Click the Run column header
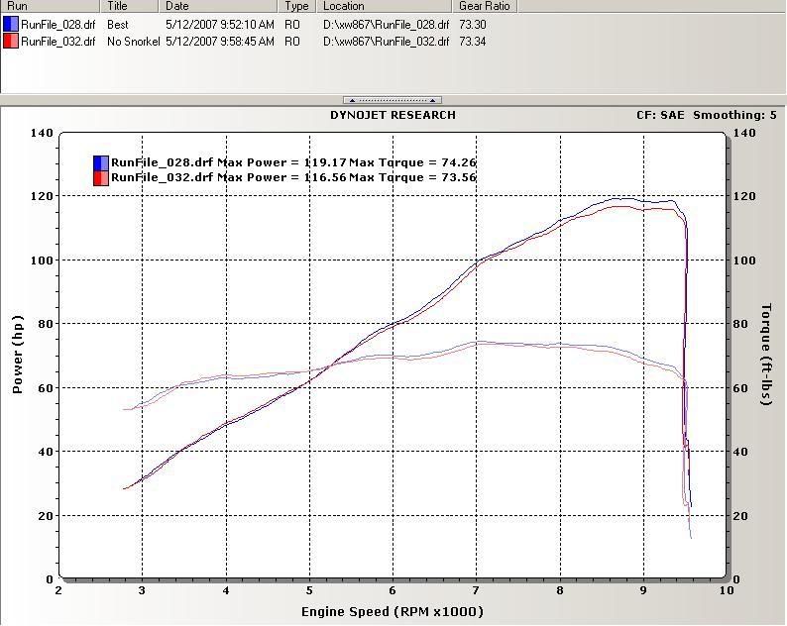 [x=51, y=6]
